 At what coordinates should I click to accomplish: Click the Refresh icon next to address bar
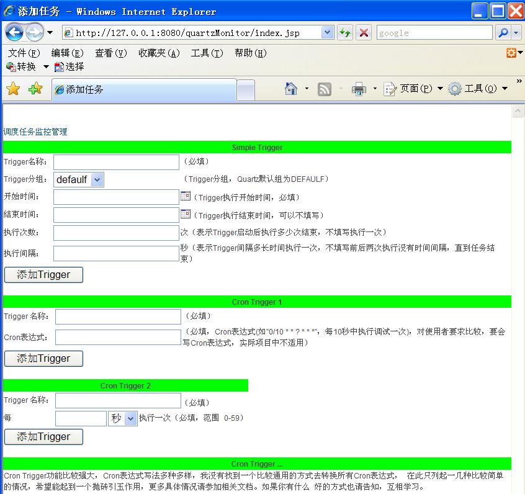(345, 32)
